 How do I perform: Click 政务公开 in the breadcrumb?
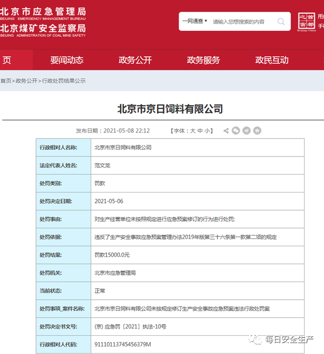coord(26,81)
